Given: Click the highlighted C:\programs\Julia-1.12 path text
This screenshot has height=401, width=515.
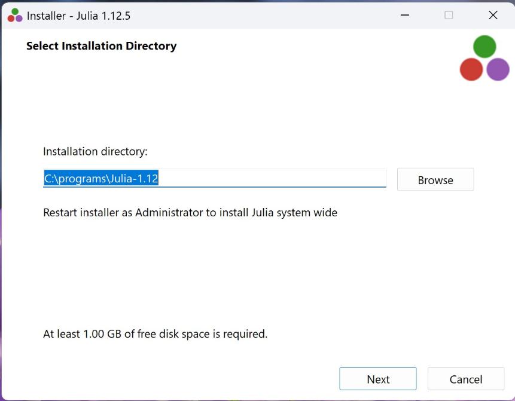Looking at the screenshot, I should 101,178.
